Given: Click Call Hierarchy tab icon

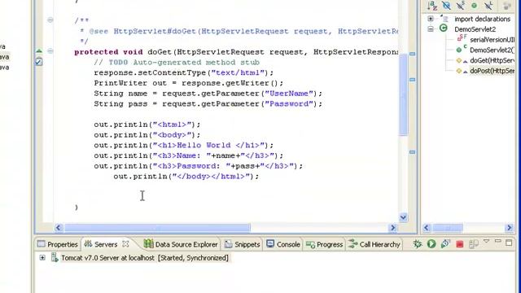Looking at the screenshot, I should (352, 244).
